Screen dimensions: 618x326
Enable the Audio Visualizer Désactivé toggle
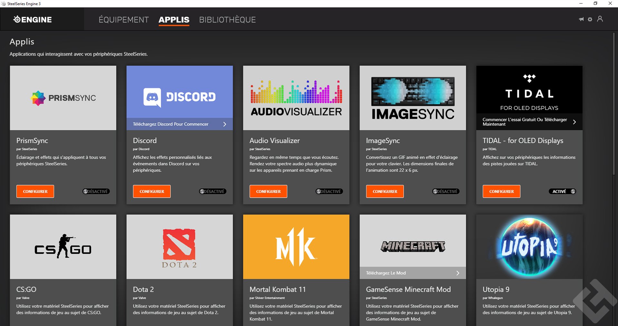coord(329,192)
